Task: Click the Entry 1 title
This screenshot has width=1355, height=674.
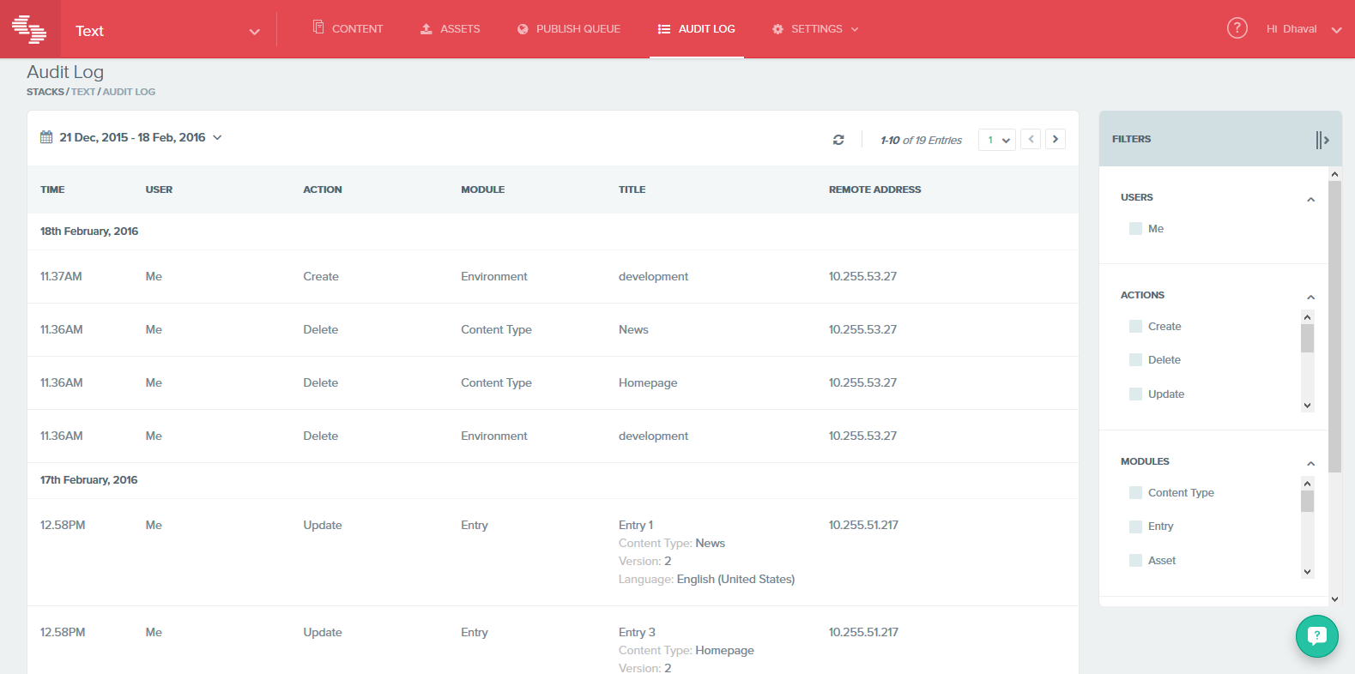Action: pos(636,526)
